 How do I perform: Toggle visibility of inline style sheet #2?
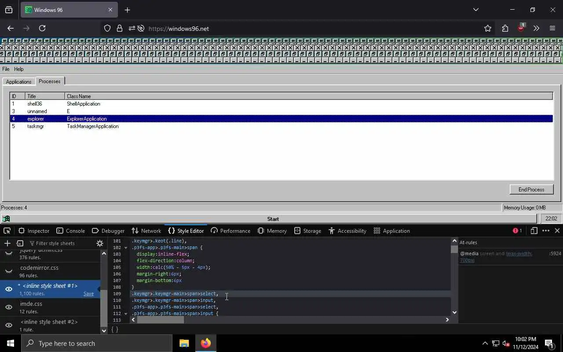(x=9, y=325)
